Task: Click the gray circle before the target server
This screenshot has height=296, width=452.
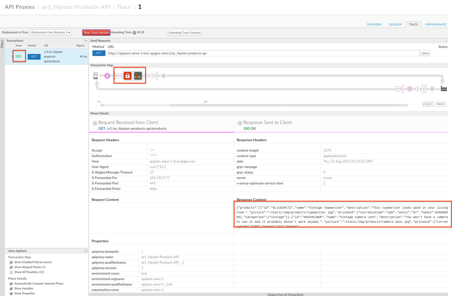Action: pyautogui.click(x=432, y=89)
